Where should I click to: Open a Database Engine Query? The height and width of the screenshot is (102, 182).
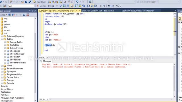pyautogui.click(x=49, y=2)
